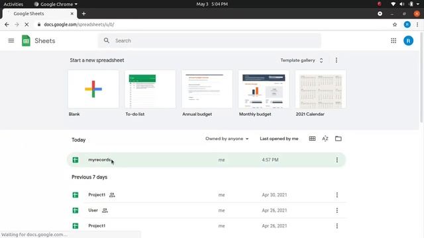
Task: Close the Google Sheets tab
Action: click(x=72, y=13)
